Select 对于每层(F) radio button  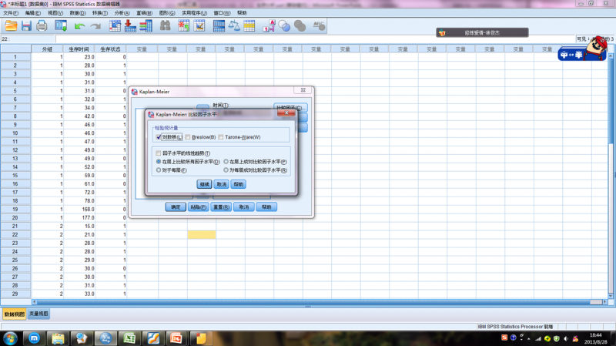(x=159, y=170)
